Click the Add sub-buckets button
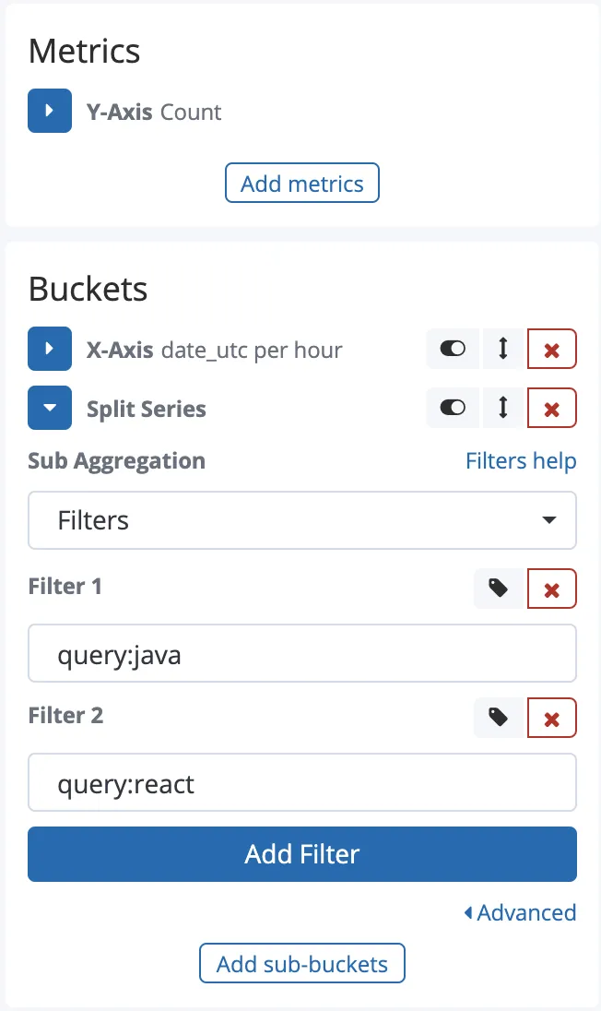Screen dimensions: 601x1011 pos(302,965)
